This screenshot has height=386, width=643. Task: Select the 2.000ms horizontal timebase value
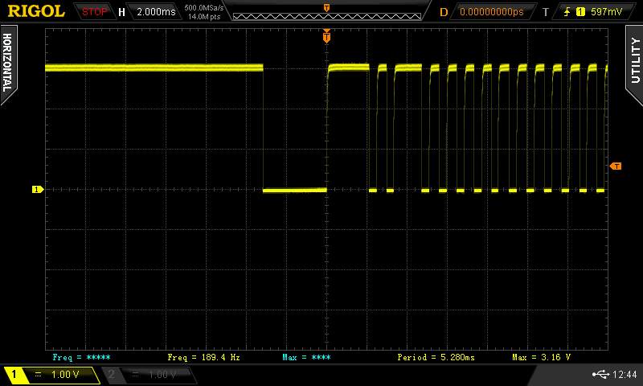pyautogui.click(x=156, y=12)
